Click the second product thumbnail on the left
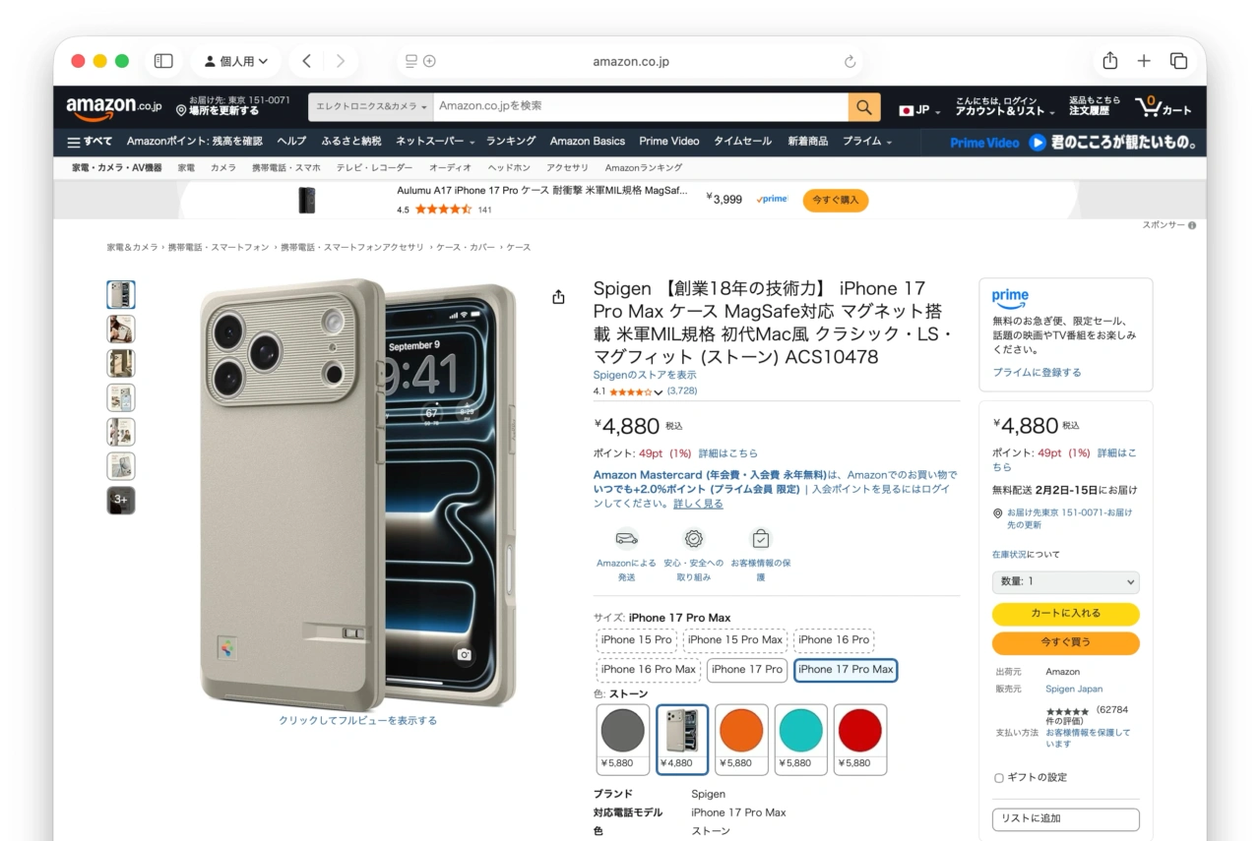Viewport: 1260px width, 841px height. (x=120, y=329)
